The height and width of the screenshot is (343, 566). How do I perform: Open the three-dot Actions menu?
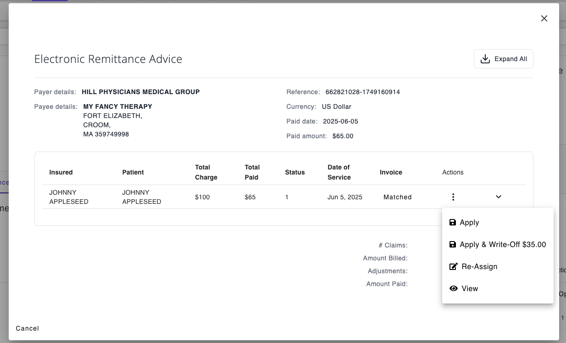pos(453,197)
